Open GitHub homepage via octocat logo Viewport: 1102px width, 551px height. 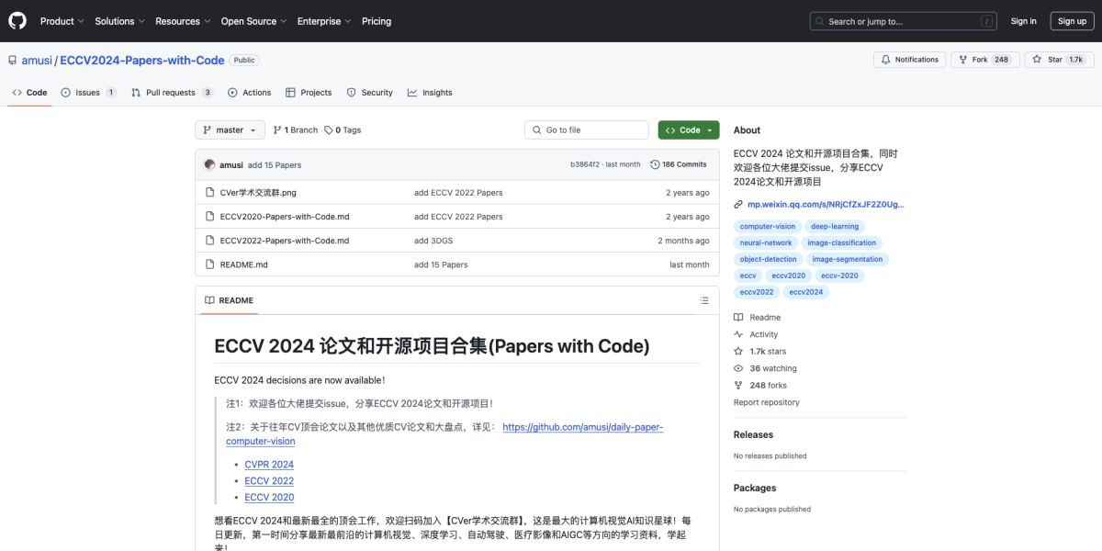[17, 20]
